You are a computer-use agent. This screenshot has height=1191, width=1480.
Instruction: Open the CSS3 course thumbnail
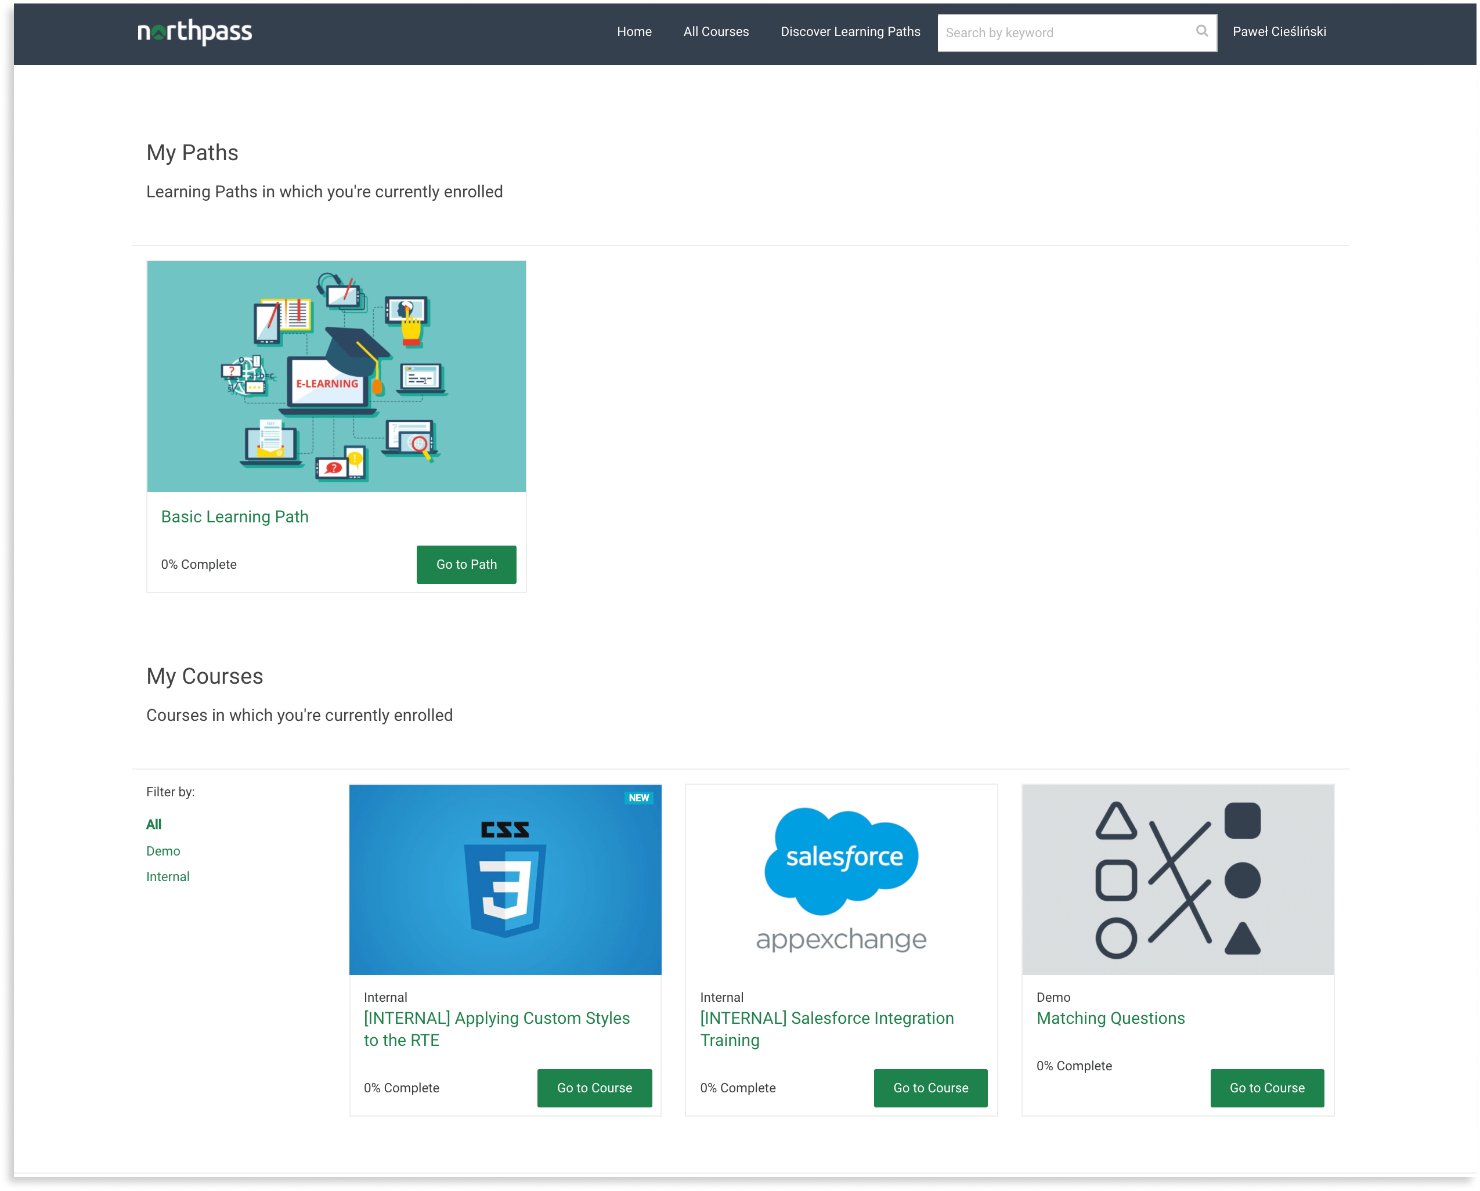(506, 879)
